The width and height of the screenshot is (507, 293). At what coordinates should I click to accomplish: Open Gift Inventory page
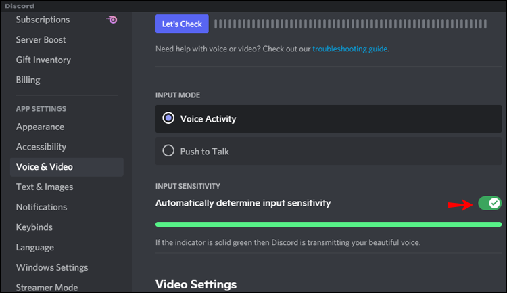pos(43,60)
